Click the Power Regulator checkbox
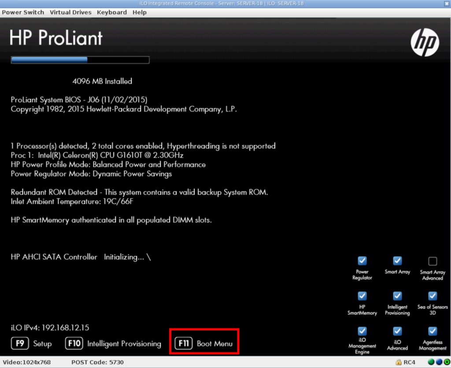The height and width of the screenshot is (368, 451). tap(362, 260)
